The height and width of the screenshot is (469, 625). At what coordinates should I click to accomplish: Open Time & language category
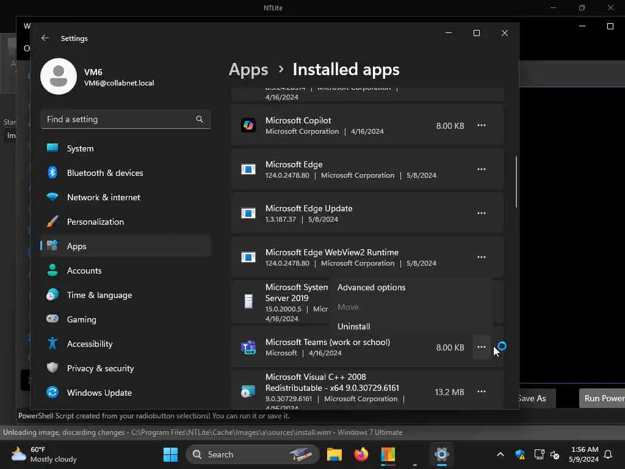126,295
